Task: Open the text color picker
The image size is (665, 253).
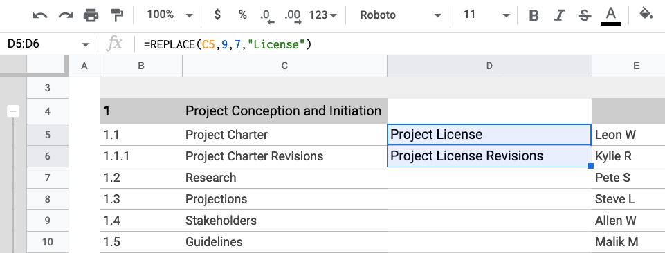Action: 611,16
